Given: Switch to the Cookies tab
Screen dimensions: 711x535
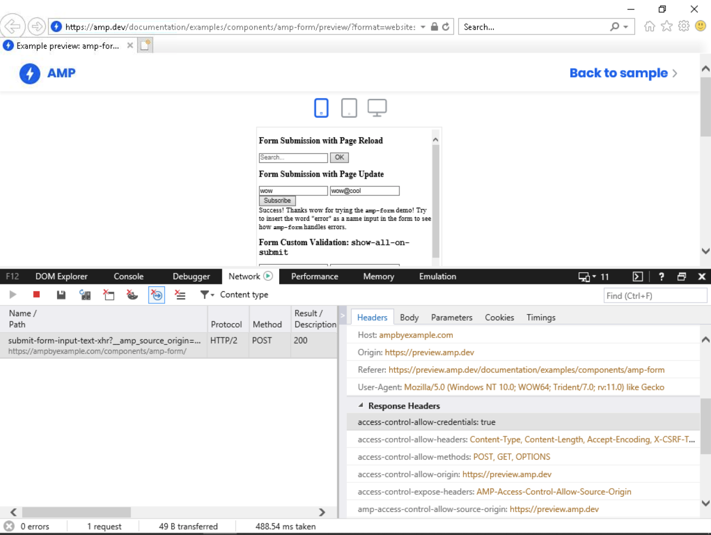Looking at the screenshot, I should coord(499,317).
